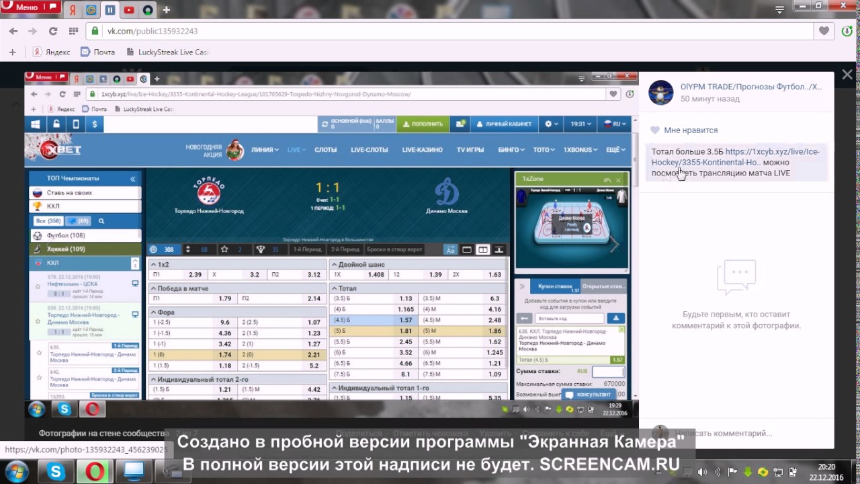Expand 1XBONUS dropdown in the photo
This screenshot has width=860, height=484.
(x=580, y=150)
